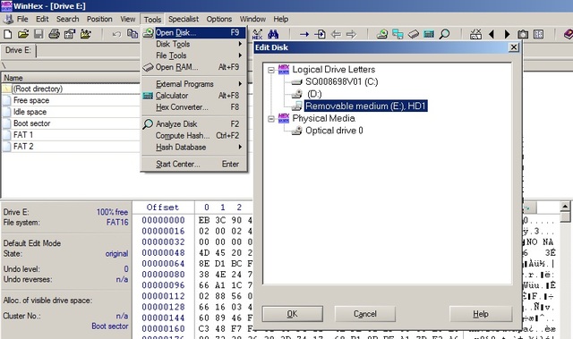Click the Save floppy disk icon
Image resolution: width=573 pixels, height=339 pixels.
[38, 34]
